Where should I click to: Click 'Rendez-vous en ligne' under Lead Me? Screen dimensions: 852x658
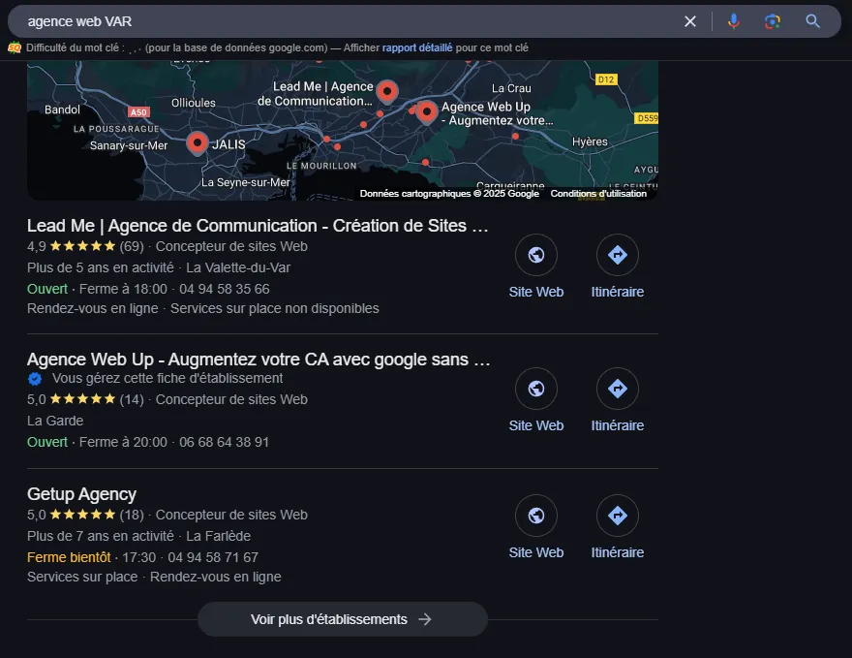coord(92,308)
